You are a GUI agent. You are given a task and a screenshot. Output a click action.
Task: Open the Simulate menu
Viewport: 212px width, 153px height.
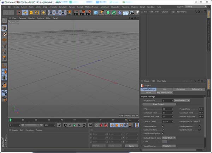[x=63, y=7]
